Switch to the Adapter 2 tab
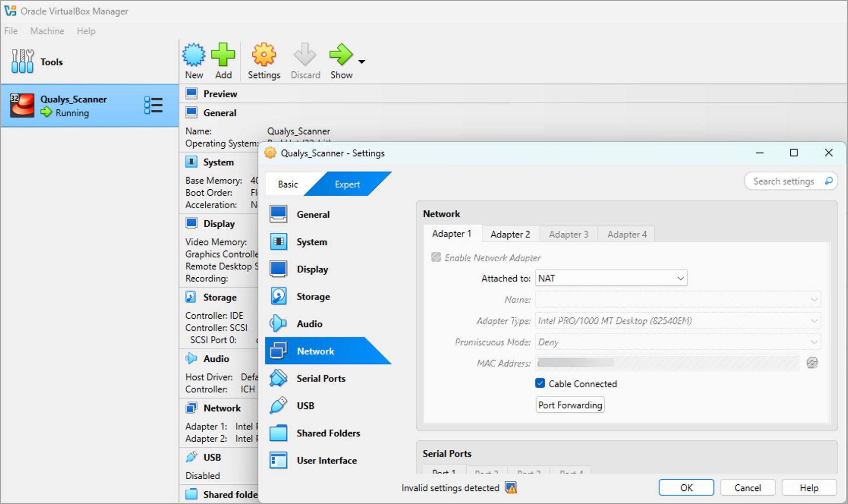Screen dimensions: 848x504 tap(510, 234)
